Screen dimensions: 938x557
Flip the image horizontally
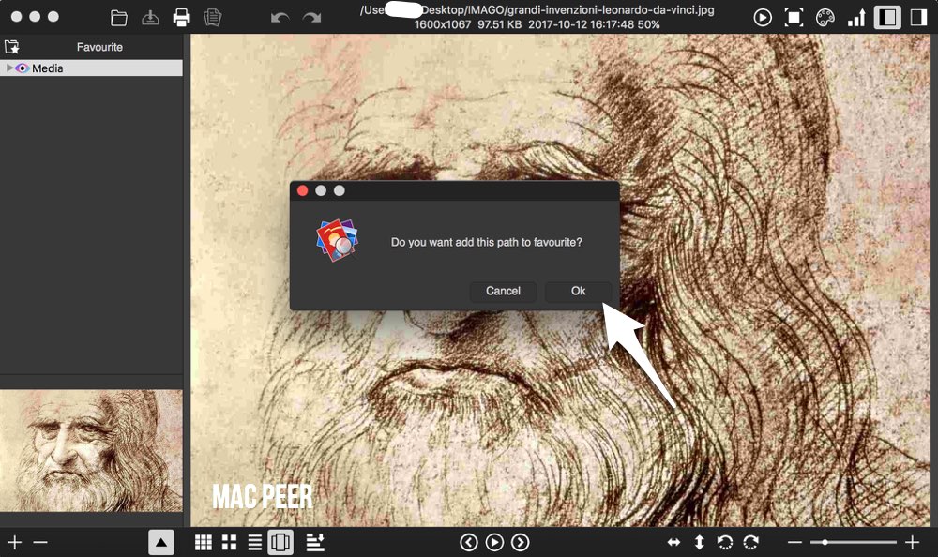click(x=673, y=542)
